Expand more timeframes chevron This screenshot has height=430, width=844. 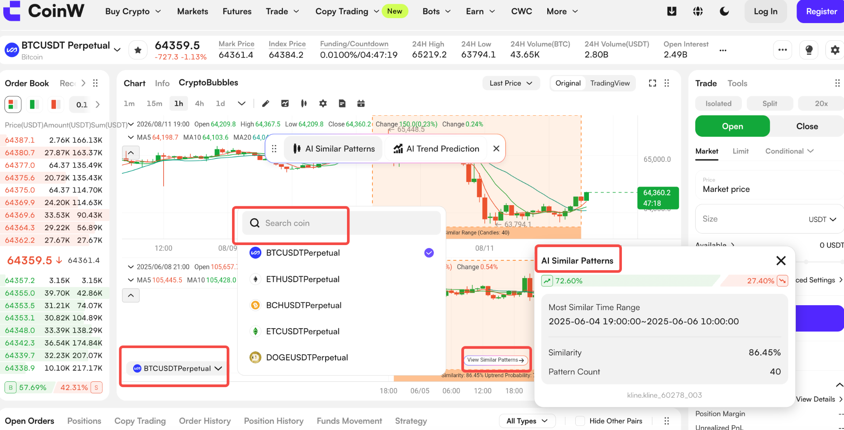(241, 103)
